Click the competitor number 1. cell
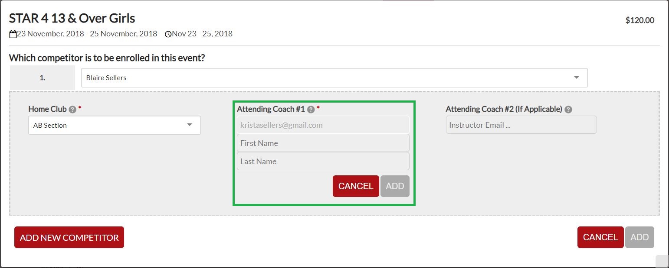Viewport: 669px width, 268px height. [43, 78]
